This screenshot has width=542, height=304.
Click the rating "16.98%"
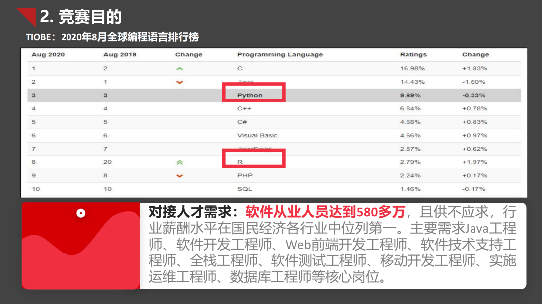tap(412, 69)
